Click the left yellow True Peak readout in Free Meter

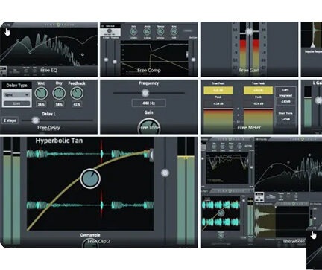click(x=218, y=91)
